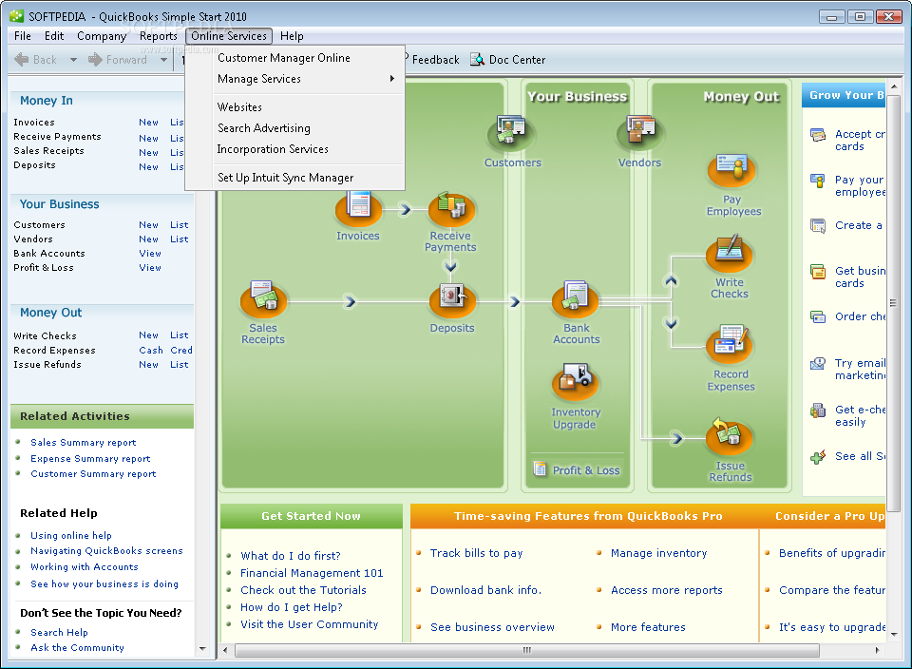Click the Visit the User Community link

(310, 624)
